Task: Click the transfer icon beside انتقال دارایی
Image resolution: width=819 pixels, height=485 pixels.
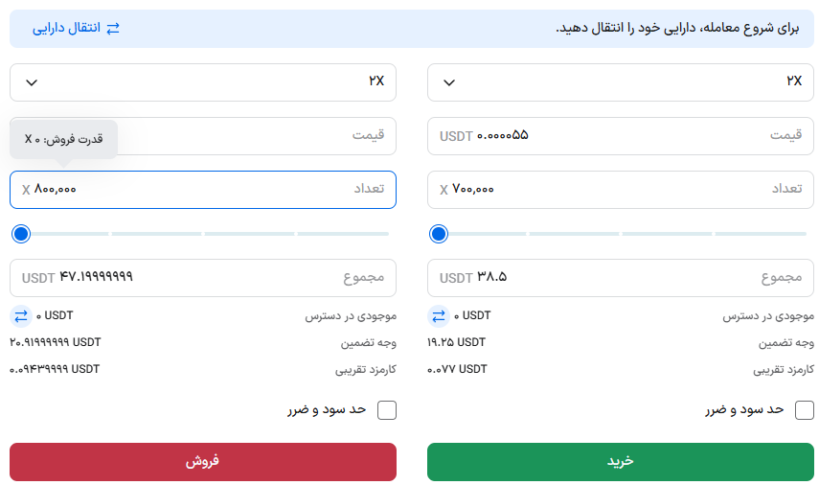Action: pyautogui.click(x=113, y=29)
